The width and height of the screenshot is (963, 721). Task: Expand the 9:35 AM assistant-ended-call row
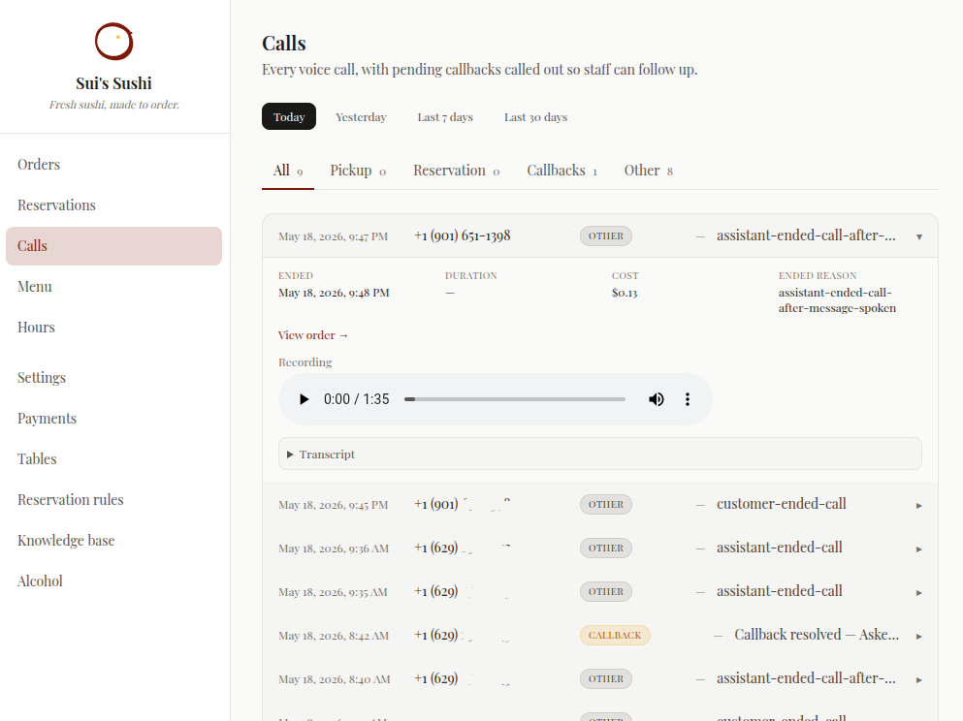(x=599, y=591)
